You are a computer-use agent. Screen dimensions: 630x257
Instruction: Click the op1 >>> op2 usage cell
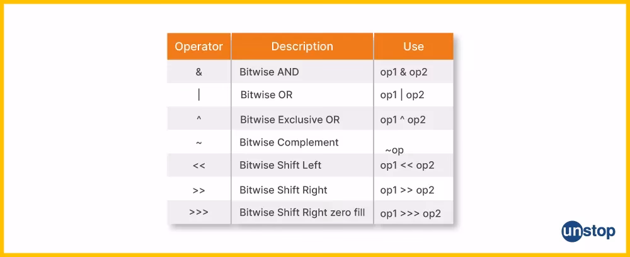[410, 214]
